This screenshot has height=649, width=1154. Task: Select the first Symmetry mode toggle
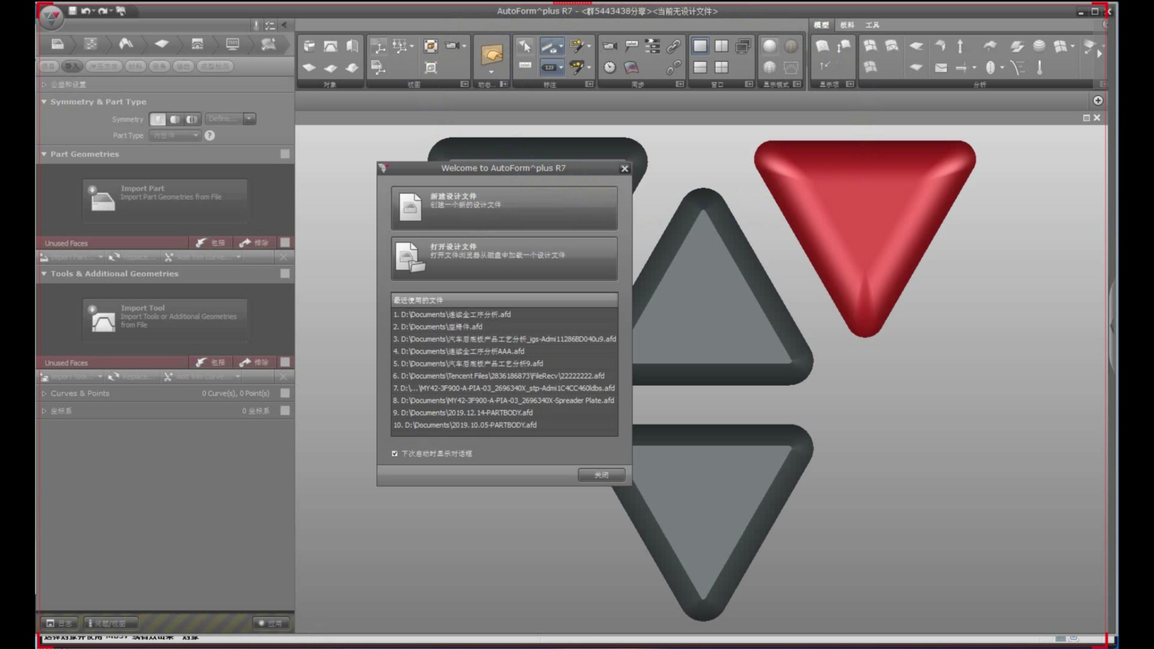coord(157,119)
